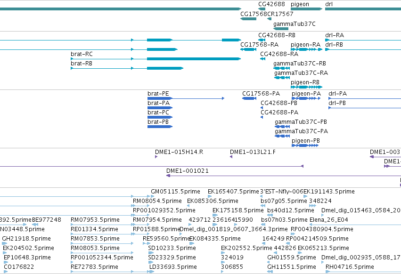Select protein pigeon-PB
The image size is (401, 274).
[306, 141]
